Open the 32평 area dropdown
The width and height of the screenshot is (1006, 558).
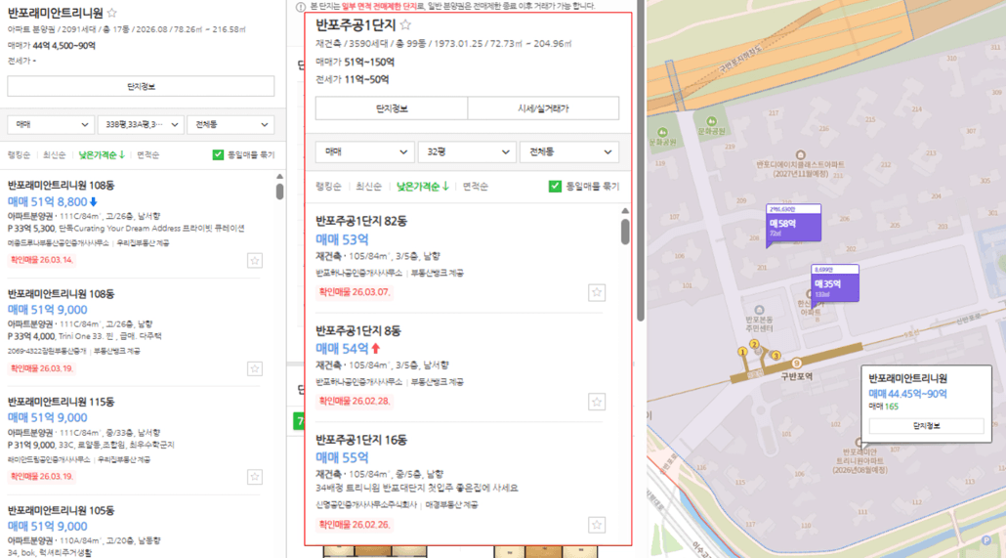(467, 152)
